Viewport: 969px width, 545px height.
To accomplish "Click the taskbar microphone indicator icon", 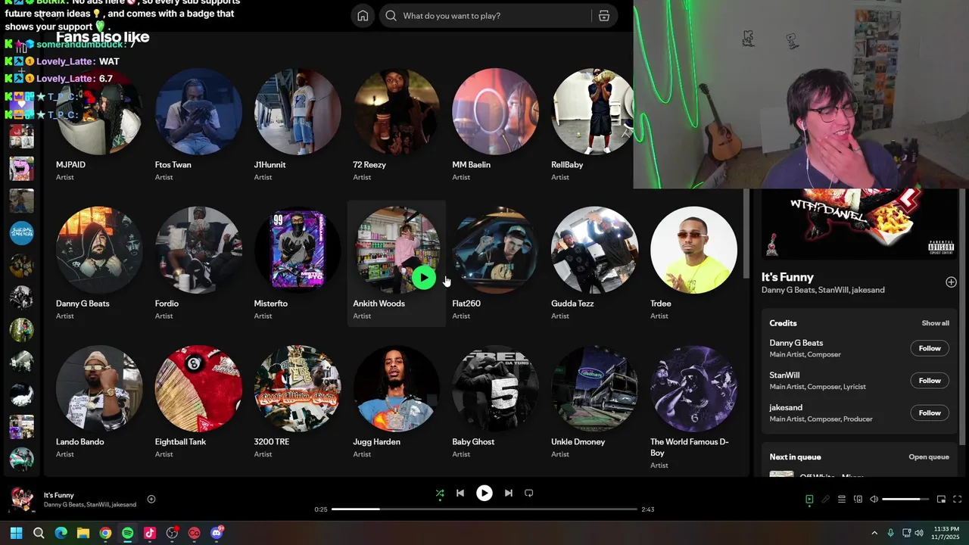I will (x=891, y=533).
